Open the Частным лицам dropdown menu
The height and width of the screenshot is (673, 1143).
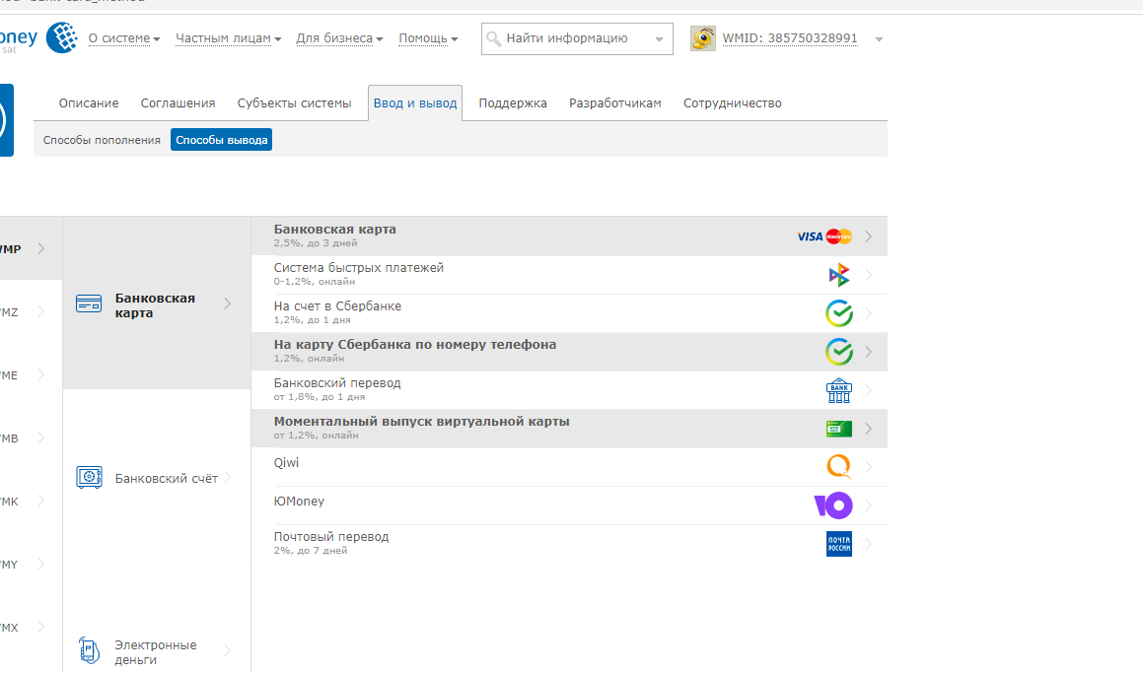click(x=228, y=38)
